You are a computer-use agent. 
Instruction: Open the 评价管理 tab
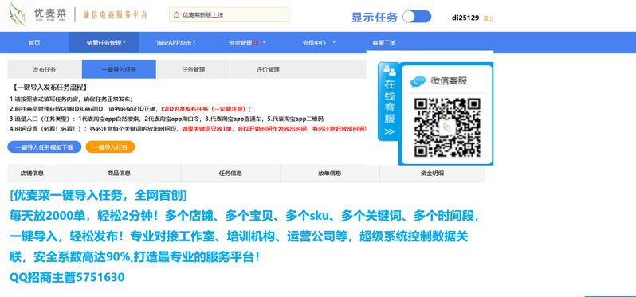point(268,69)
